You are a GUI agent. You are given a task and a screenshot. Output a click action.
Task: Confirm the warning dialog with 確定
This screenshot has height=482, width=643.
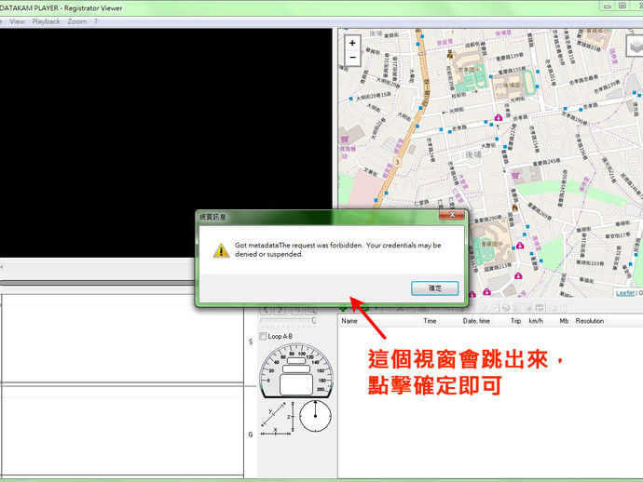tap(434, 288)
